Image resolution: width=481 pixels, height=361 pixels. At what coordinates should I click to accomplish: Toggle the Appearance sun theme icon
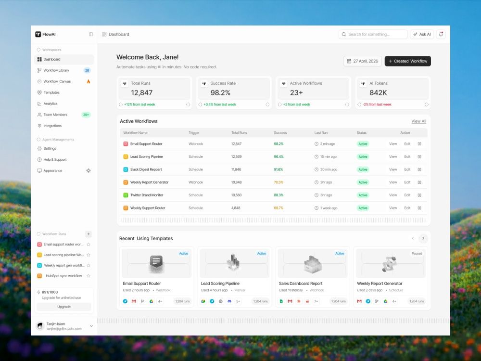[x=89, y=171]
